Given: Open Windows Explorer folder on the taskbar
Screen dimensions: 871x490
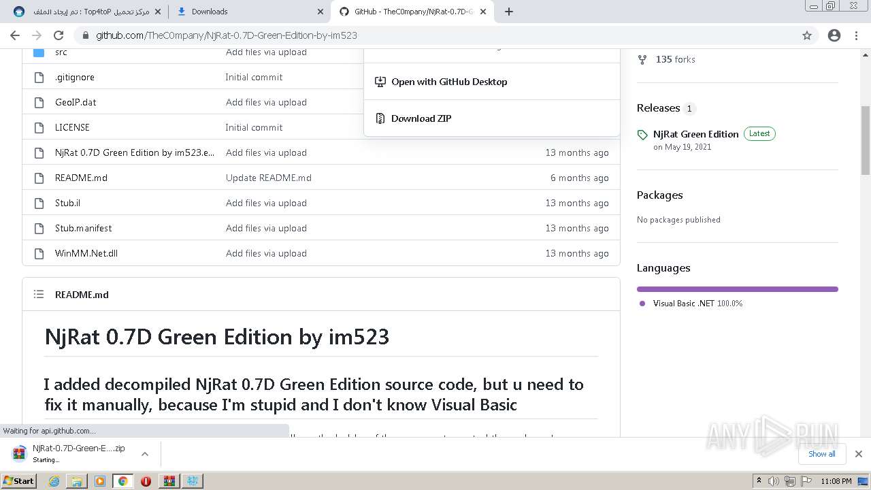Looking at the screenshot, I should click(77, 481).
